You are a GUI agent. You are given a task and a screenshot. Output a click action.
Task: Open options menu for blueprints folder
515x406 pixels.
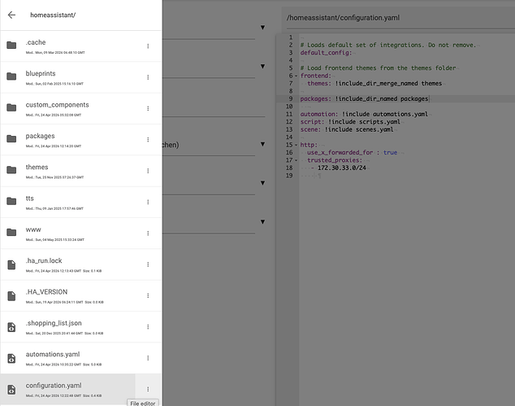click(148, 77)
